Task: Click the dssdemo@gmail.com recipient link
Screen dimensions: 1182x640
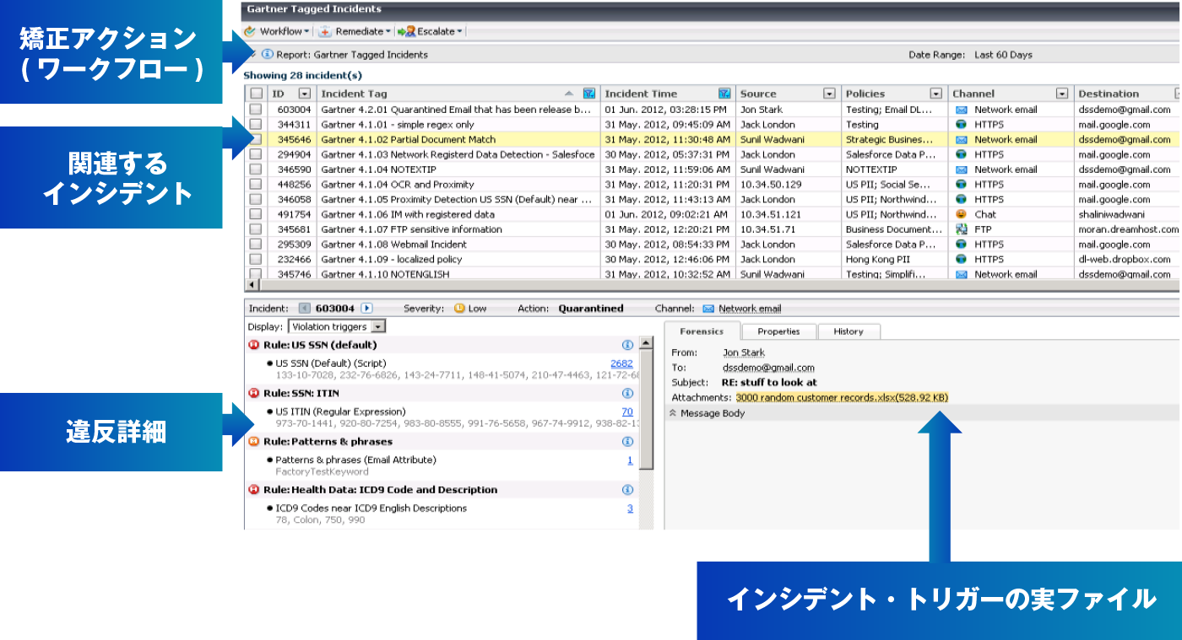Action: pos(768,368)
